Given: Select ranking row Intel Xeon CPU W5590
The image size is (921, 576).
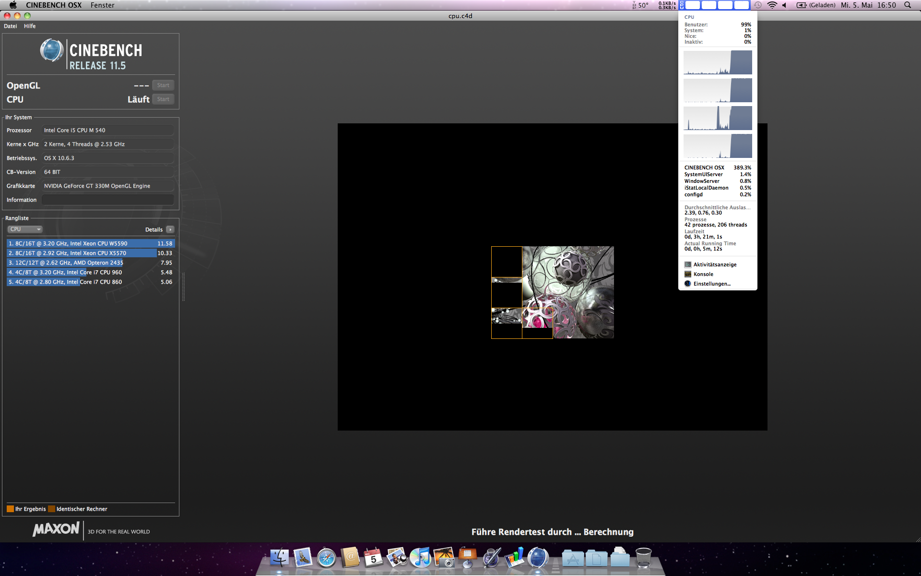Looking at the screenshot, I should point(90,243).
